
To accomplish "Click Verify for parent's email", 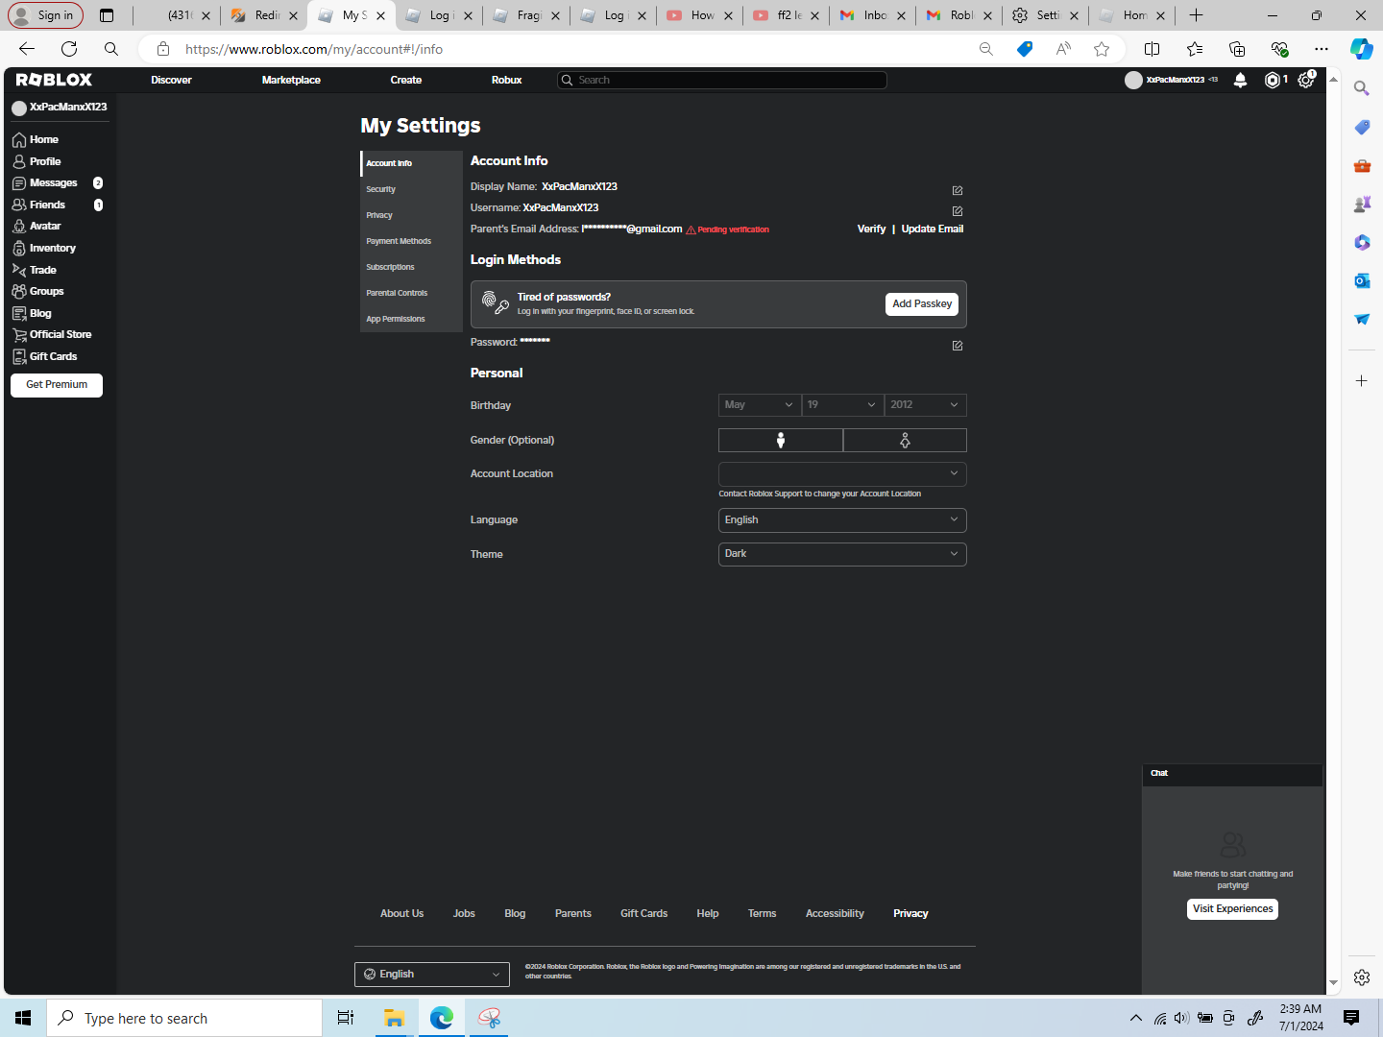I will [x=871, y=229].
